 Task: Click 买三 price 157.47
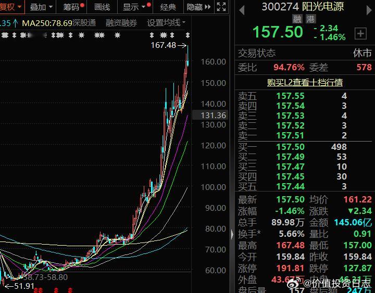[x=290, y=167]
